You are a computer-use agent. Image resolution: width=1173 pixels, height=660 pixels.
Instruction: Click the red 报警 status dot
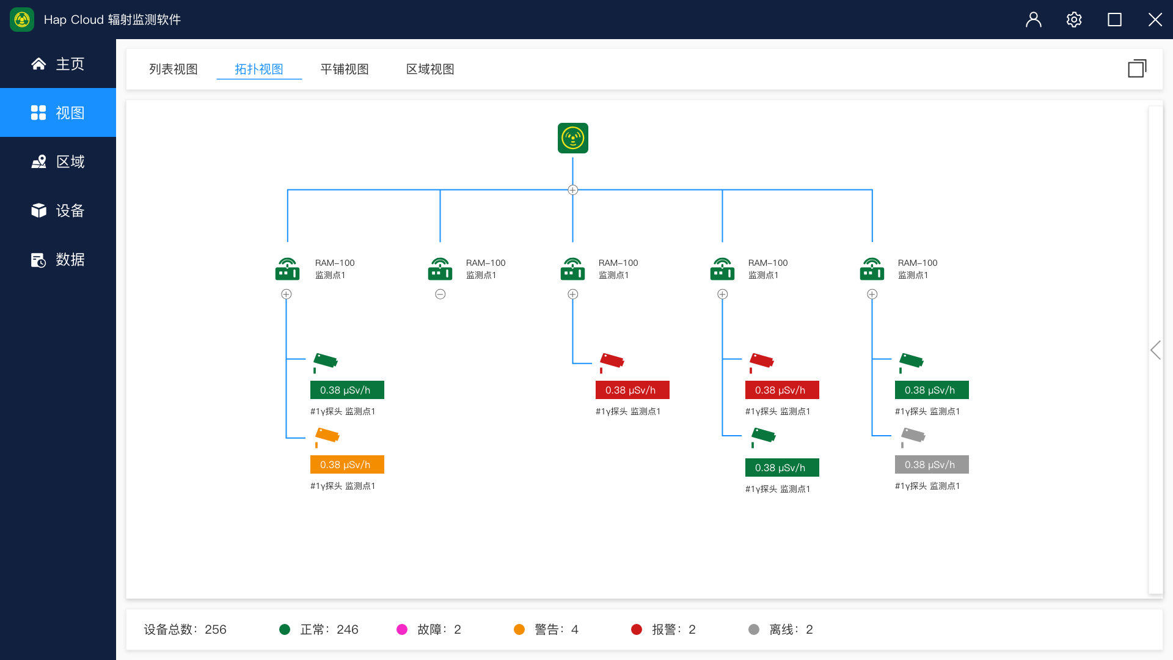637,629
